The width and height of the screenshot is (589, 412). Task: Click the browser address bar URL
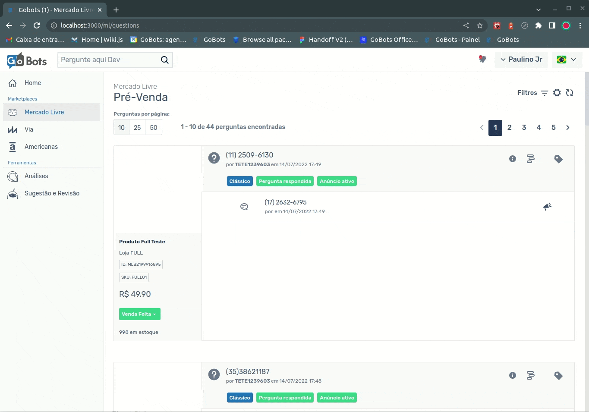[100, 25]
